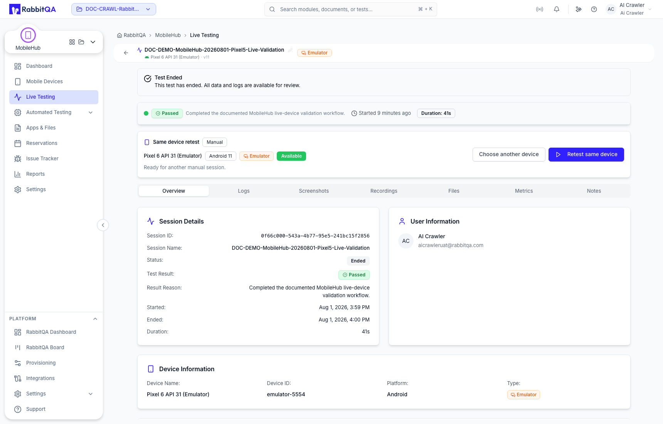Switch to the Logs tab
Screen dimensions: 663x424
pyautogui.click(x=244, y=191)
